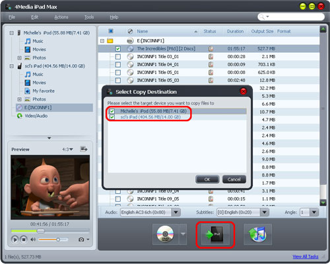Take a snapshot with the camera icon

(81, 240)
